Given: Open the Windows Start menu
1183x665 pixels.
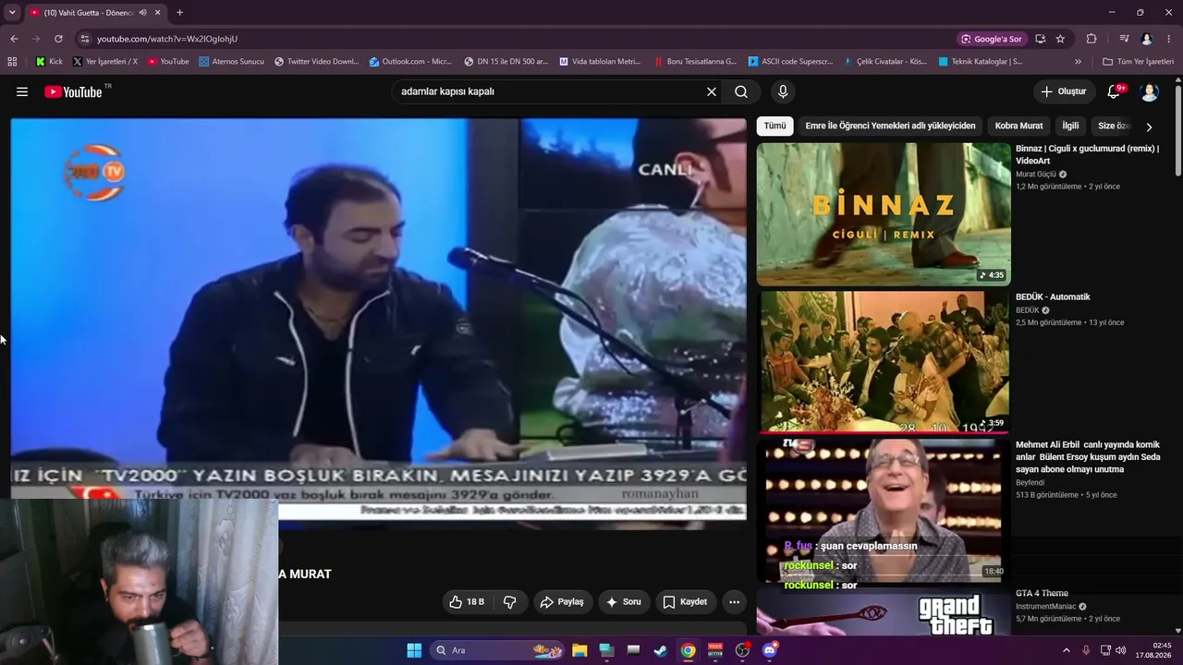Looking at the screenshot, I should tap(414, 650).
